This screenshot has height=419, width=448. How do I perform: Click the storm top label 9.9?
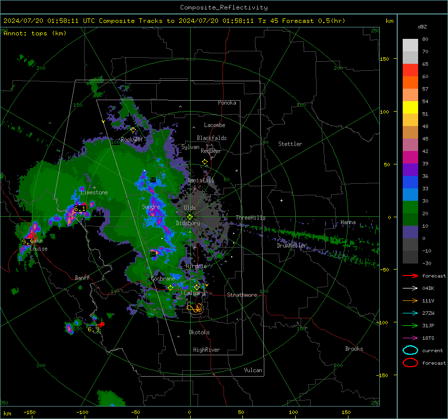tap(28, 242)
